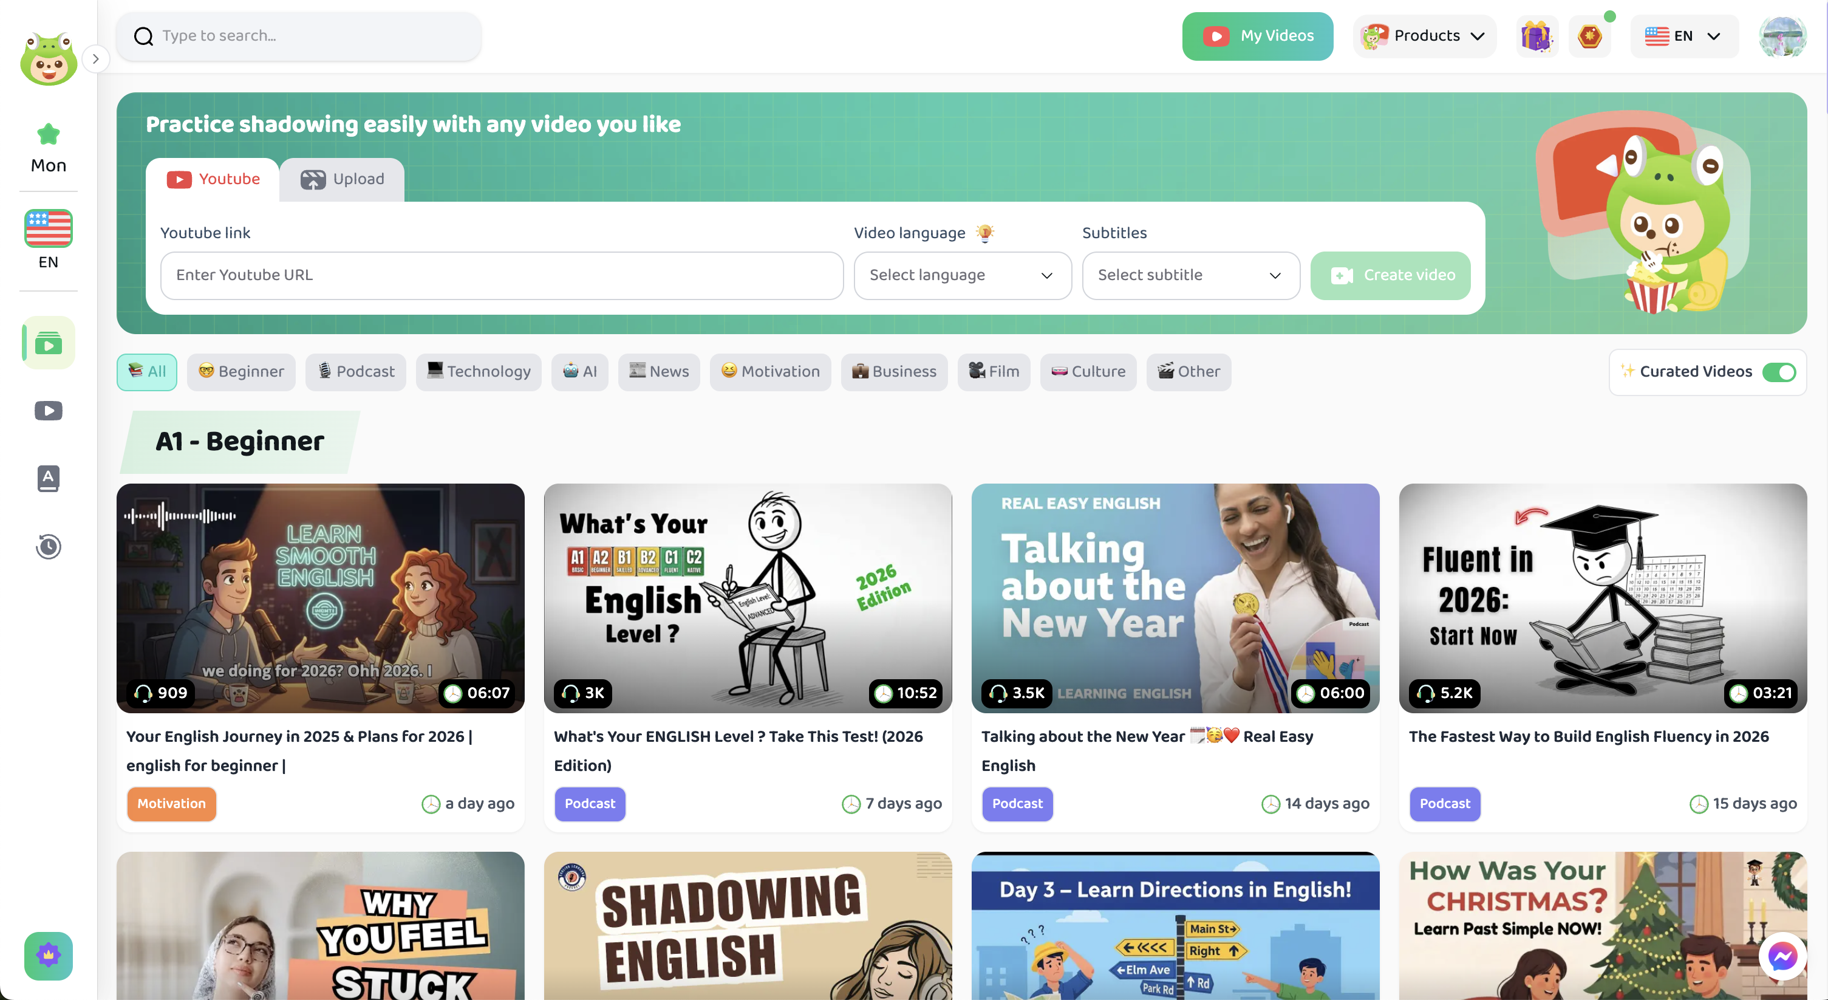Toggle the Curated Videos switch
The image size is (1828, 1000).
[x=1778, y=372]
